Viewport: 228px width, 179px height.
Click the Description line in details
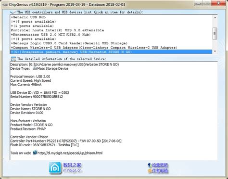point(64,64)
